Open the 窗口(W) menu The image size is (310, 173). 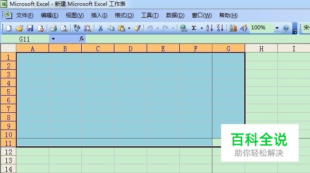[202, 15]
